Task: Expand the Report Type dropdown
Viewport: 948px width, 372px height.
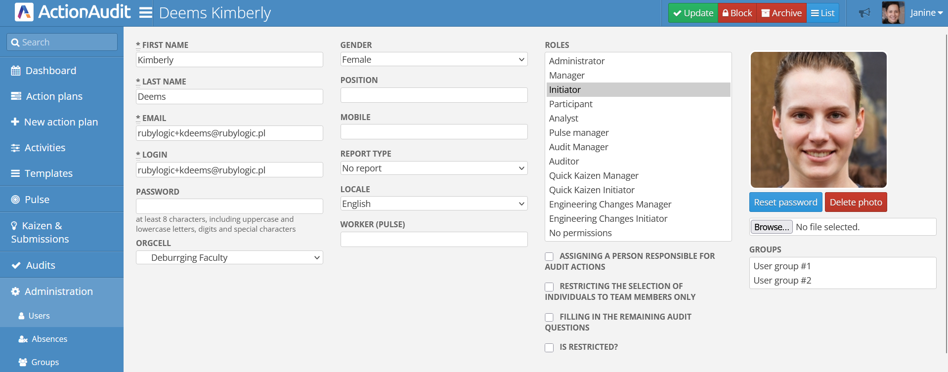Action: pos(433,168)
